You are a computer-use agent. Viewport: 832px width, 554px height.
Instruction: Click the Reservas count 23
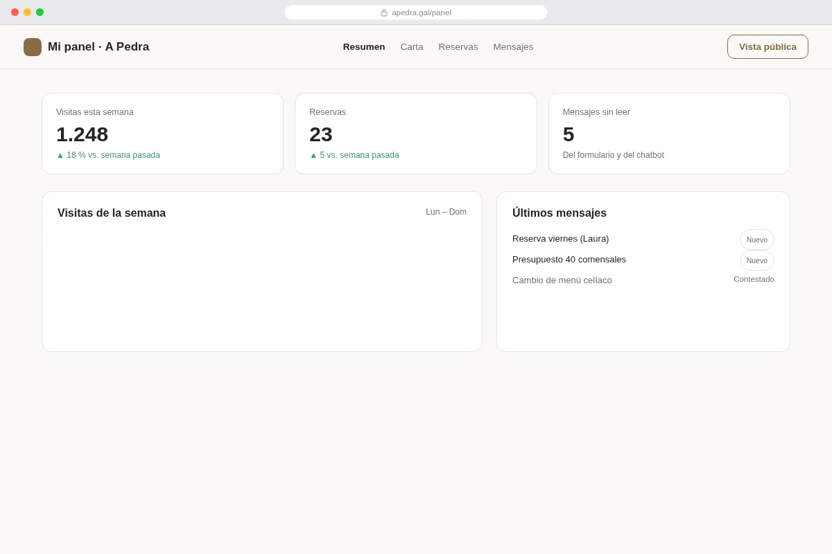coord(321,134)
